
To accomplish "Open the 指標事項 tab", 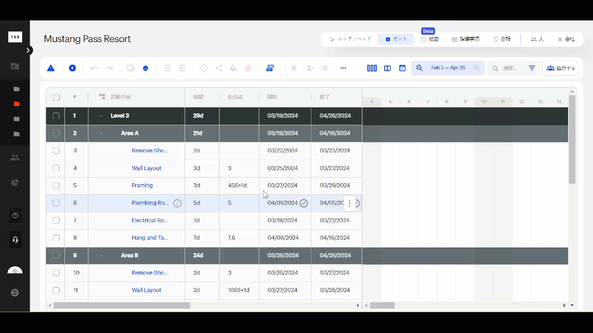I will pos(466,39).
